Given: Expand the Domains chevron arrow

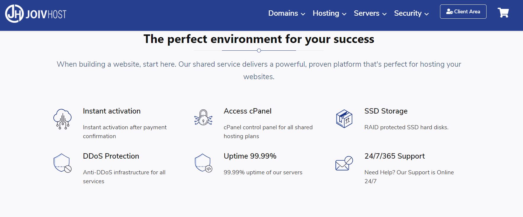Looking at the screenshot, I should pos(303,14).
